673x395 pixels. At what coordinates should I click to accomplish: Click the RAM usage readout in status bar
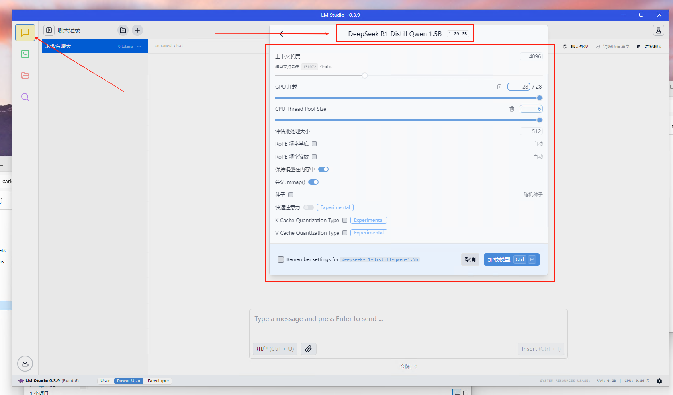(606, 381)
